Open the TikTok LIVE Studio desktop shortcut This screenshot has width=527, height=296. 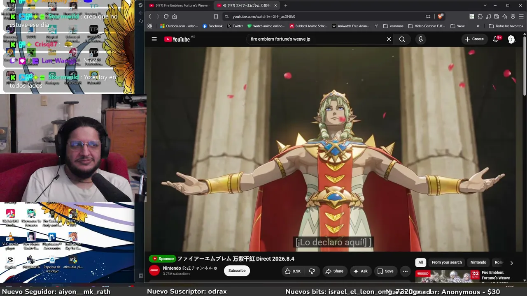(10, 218)
